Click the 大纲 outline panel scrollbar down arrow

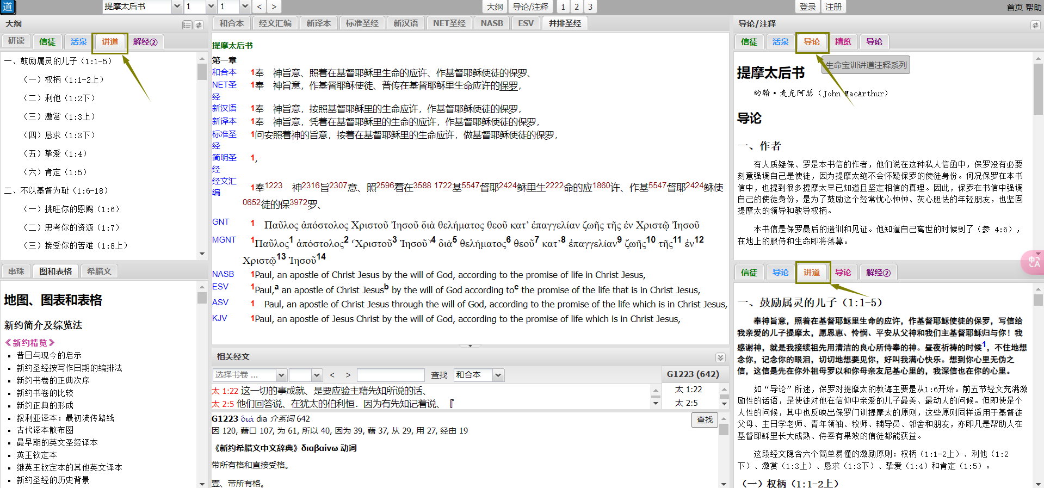(202, 254)
